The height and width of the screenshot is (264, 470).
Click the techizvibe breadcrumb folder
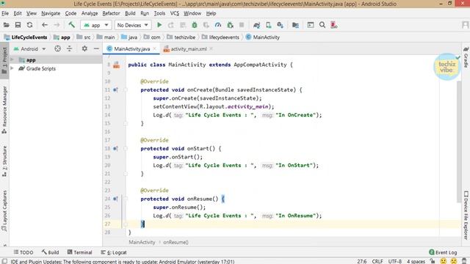pyautogui.click(x=181, y=37)
